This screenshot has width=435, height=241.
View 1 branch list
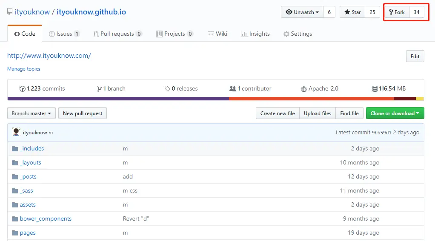(111, 89)
